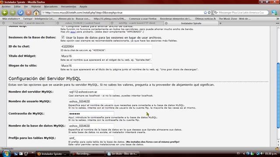
Task: Open the Editar menu
Action: [x=17, y=7]
